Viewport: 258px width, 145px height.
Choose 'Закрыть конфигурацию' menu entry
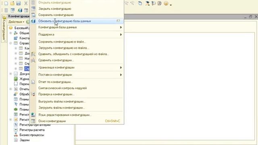(x=77, y=8)
